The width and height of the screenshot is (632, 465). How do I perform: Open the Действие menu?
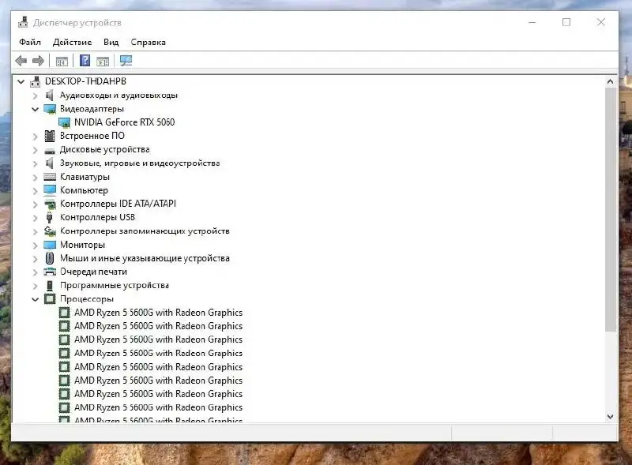pos(72,42)
